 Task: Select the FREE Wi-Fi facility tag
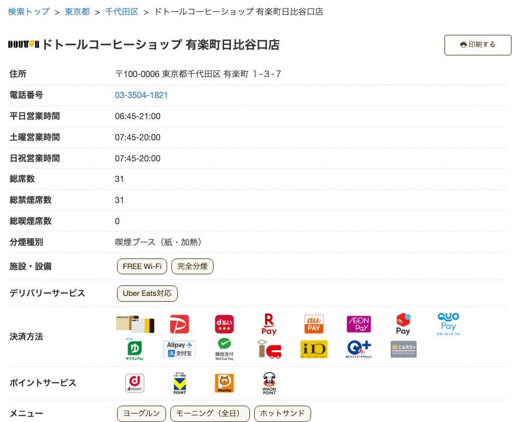click(142, 266)
